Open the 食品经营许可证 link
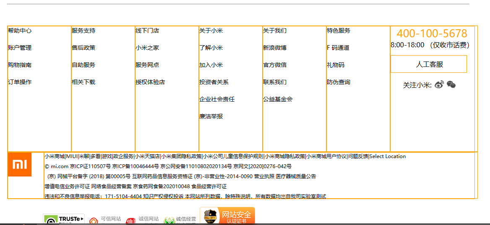Screen dimensions: 490x225 (x=209, y=187)
